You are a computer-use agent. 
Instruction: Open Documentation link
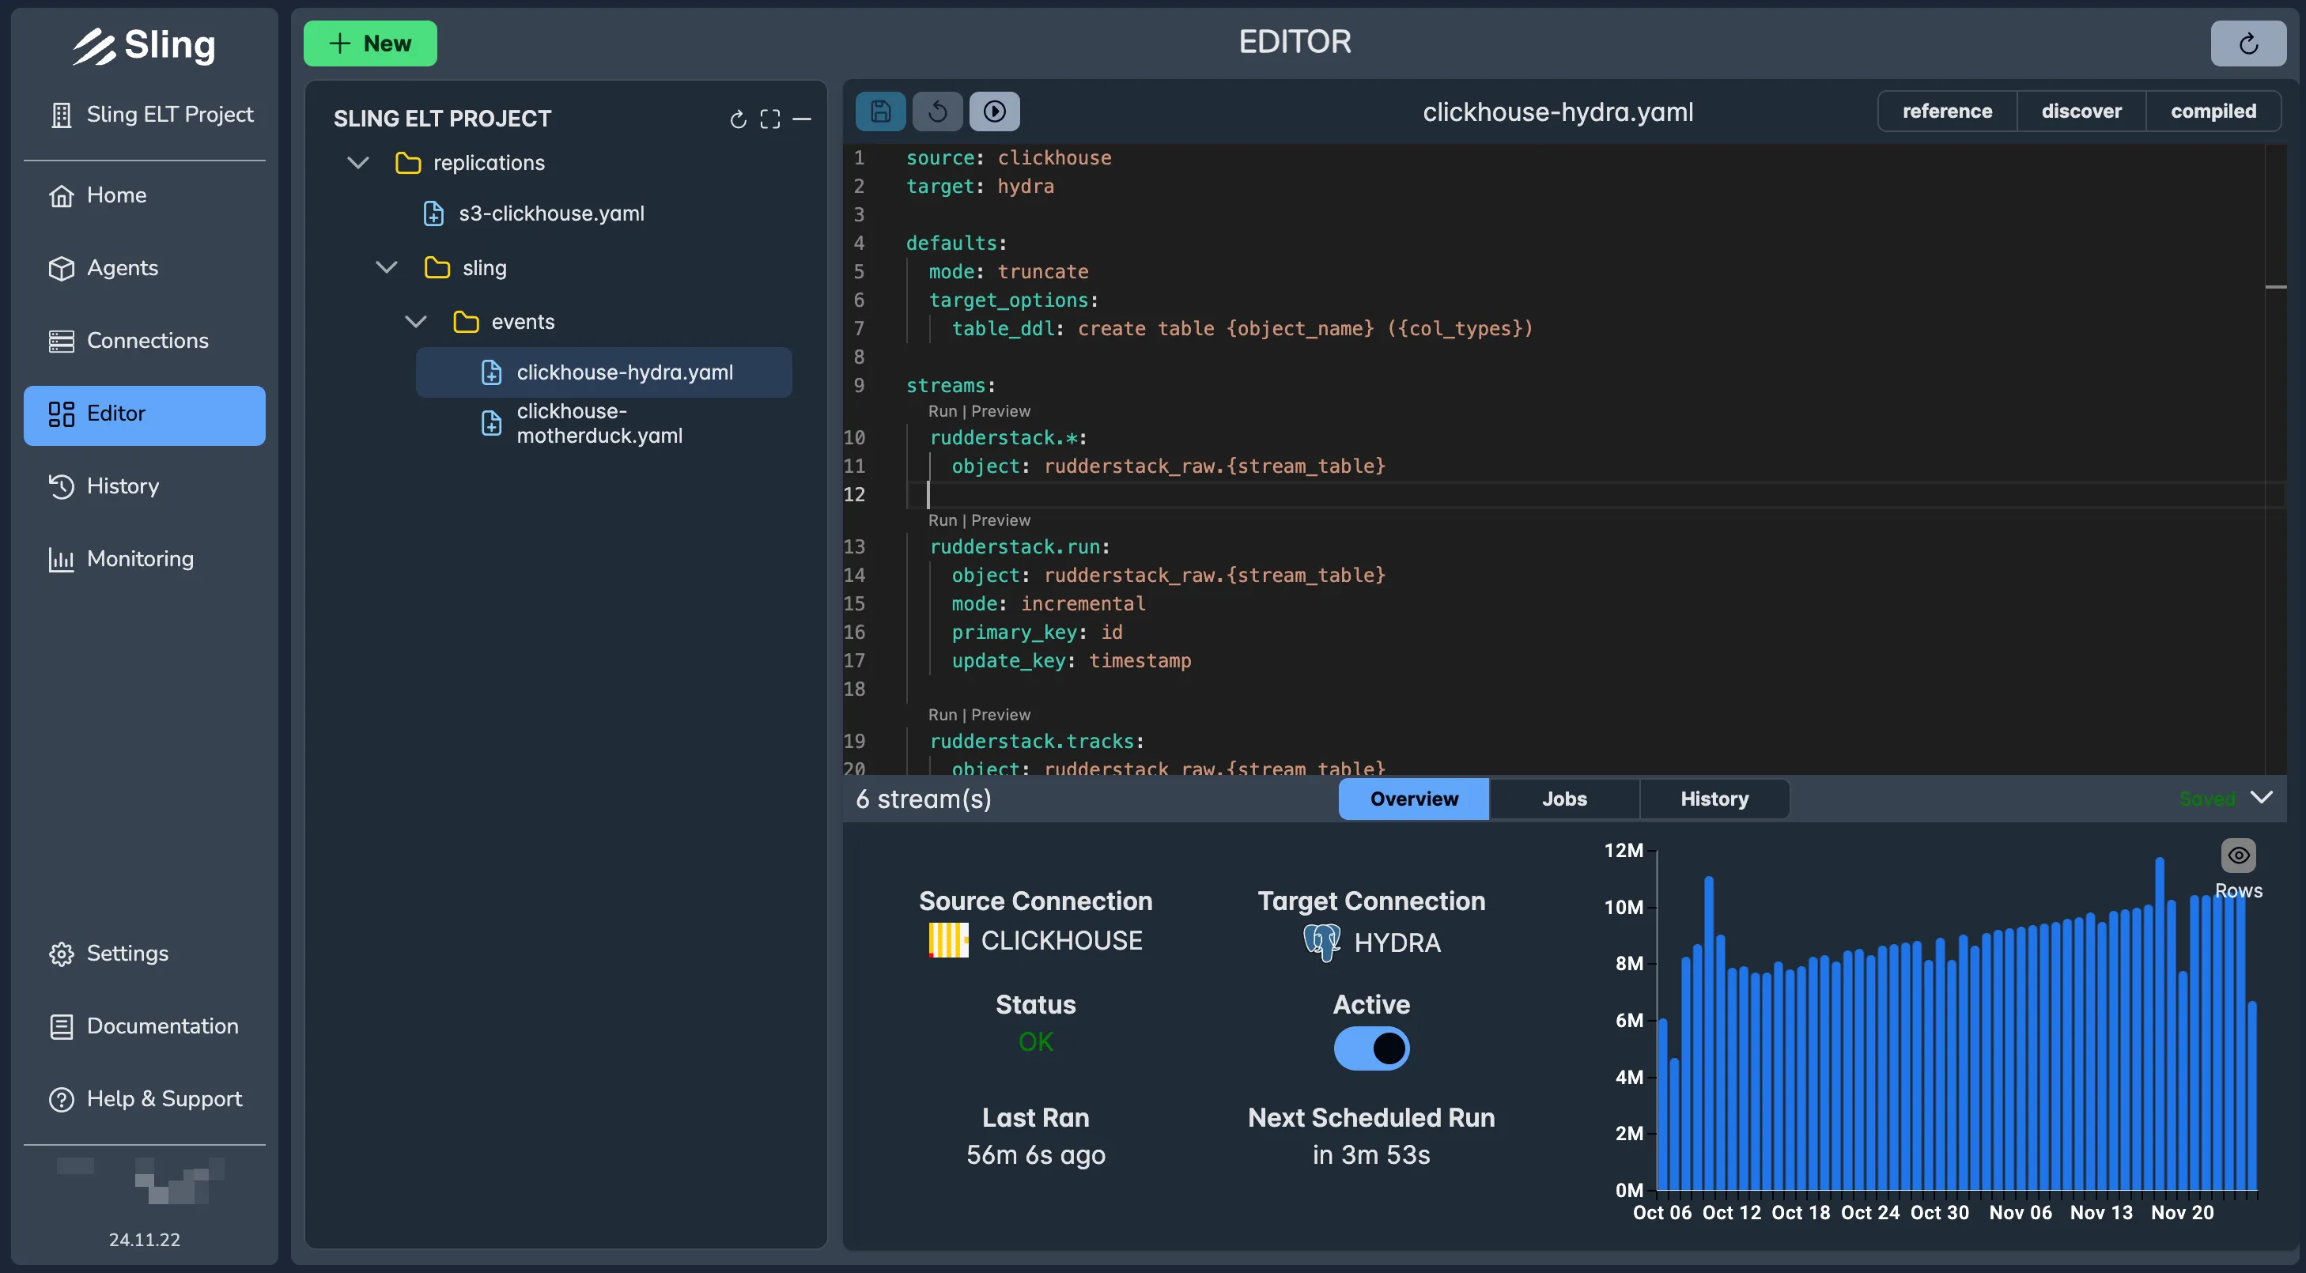point(144,1026)
